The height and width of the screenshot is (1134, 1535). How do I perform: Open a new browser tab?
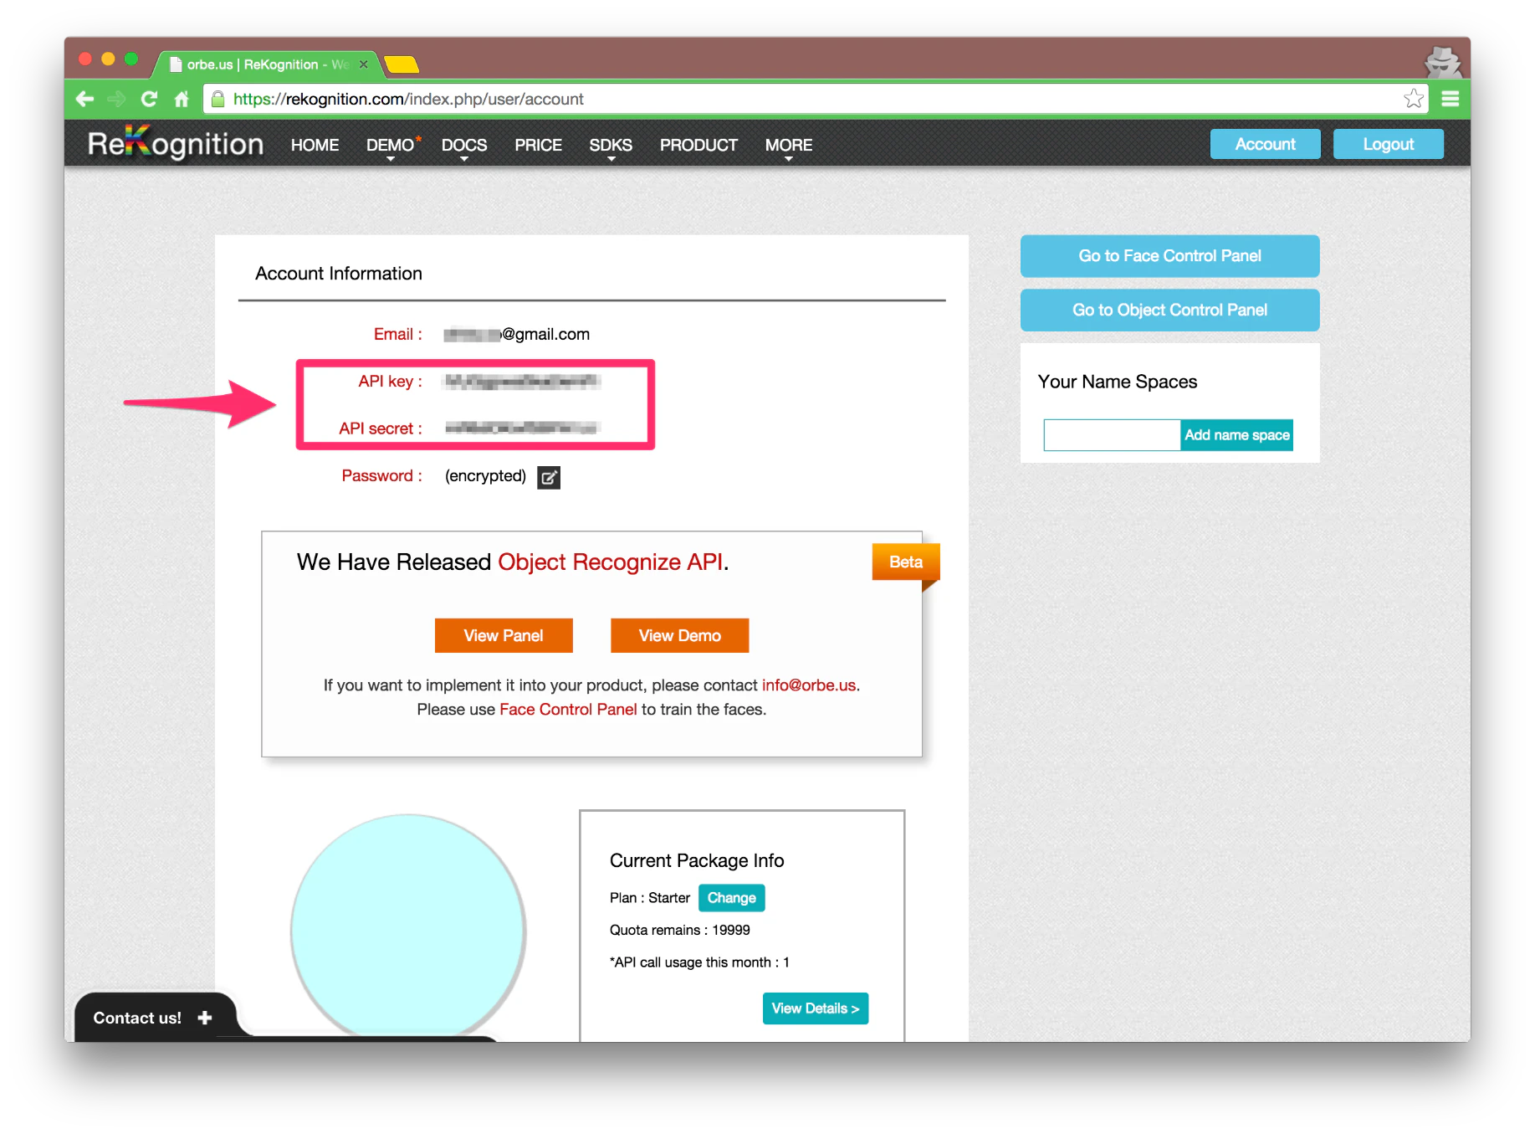[x=402, y=64]
